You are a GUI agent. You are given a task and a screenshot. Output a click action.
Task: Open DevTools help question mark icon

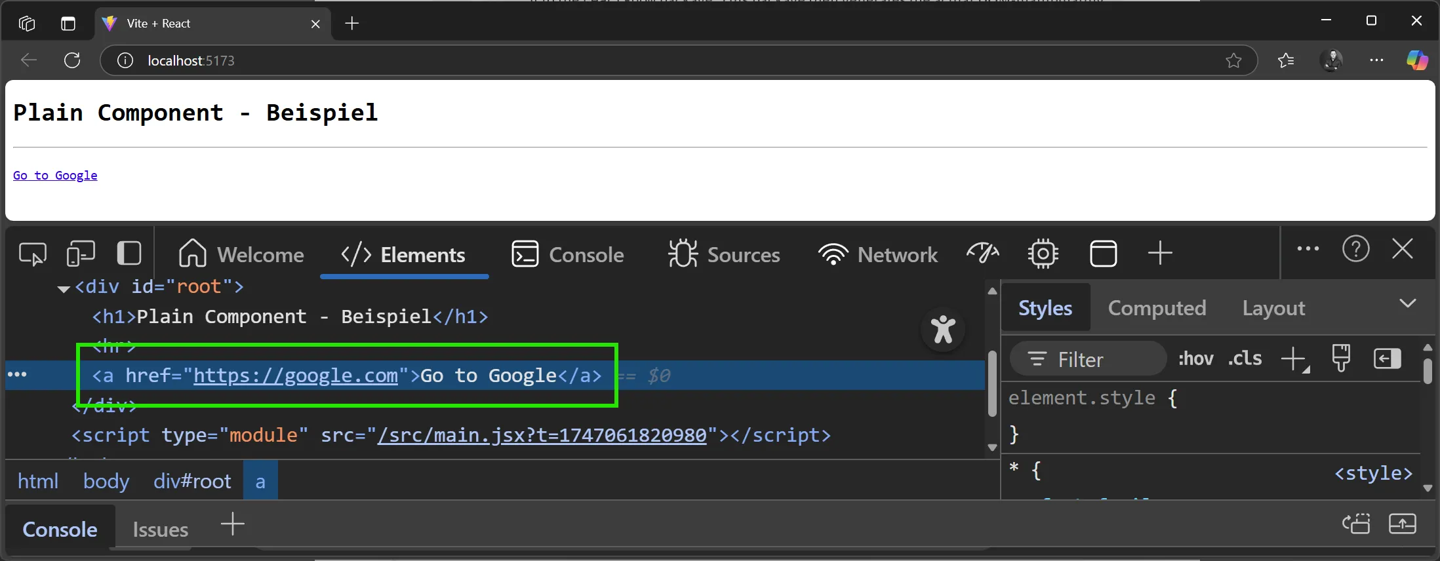pos(1355,249)
